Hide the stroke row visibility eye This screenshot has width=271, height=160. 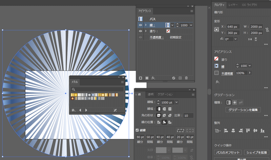click(141, 25)
